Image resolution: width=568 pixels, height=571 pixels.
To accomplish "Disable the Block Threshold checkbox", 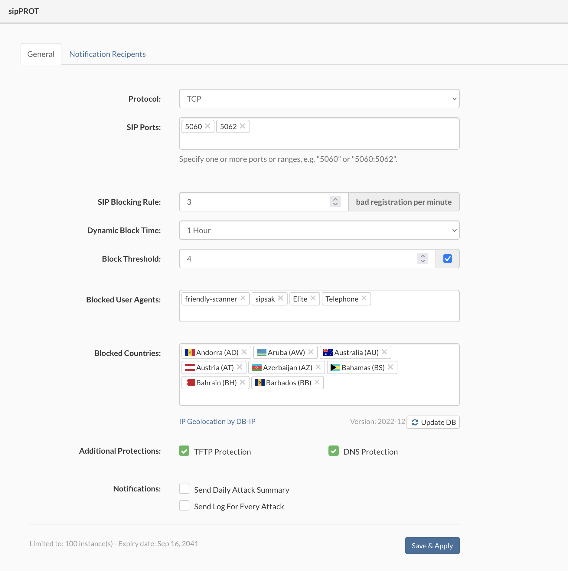I will (x=447, y=259).
